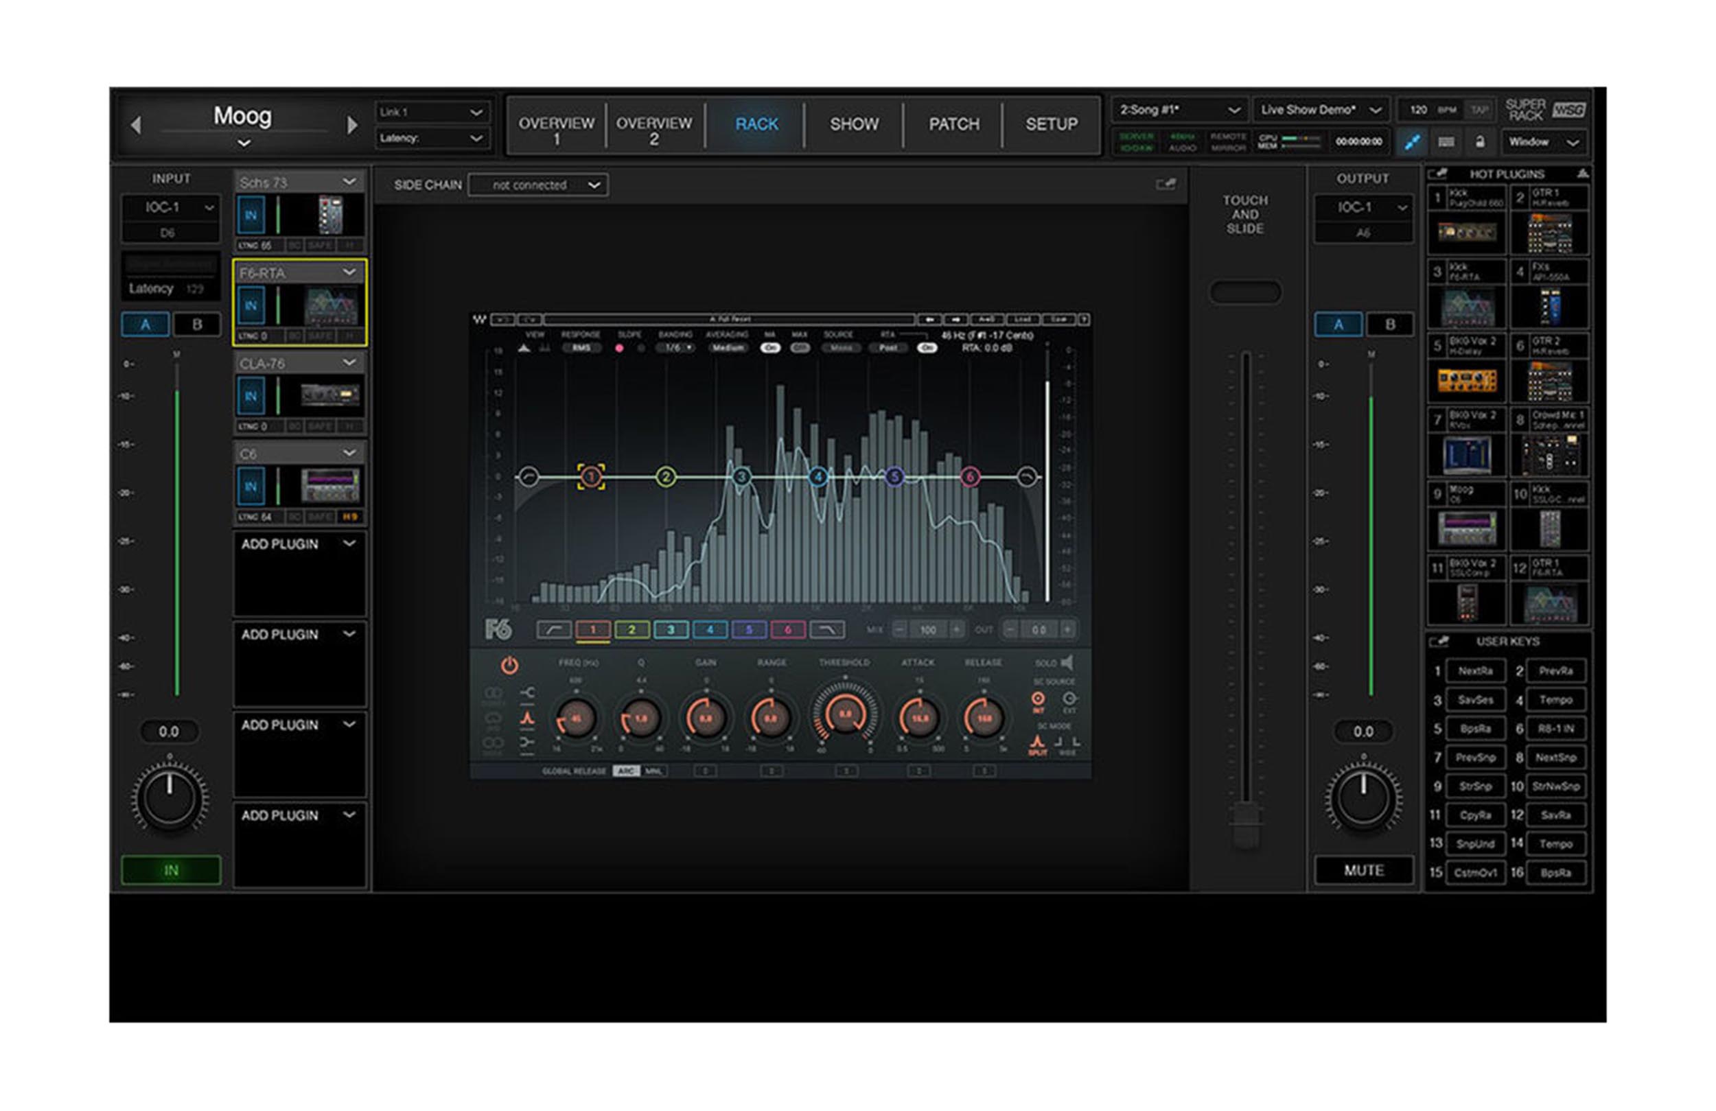Switch to Setup tab
1716x1111 pixels.
pyautogui.click(x=1052, y=124)
